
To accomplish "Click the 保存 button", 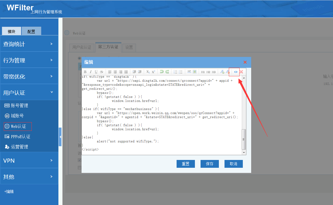I will point(209,164).
